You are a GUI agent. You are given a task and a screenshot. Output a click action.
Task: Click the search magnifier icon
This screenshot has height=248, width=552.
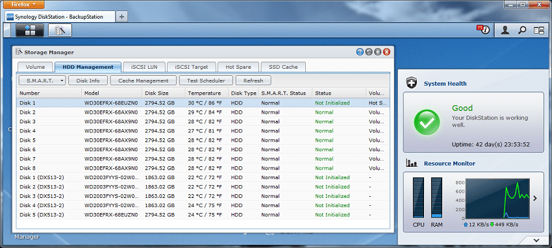pyautogui.click(x=522, y=31)
